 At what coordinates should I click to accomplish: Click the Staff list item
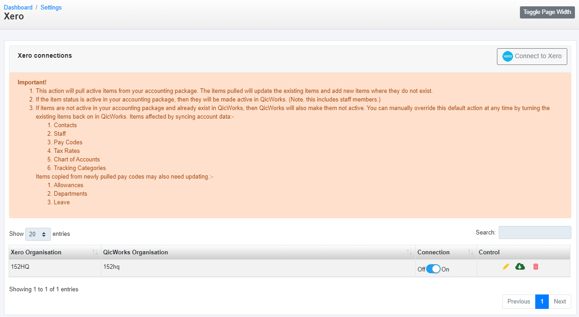[60, 133]
